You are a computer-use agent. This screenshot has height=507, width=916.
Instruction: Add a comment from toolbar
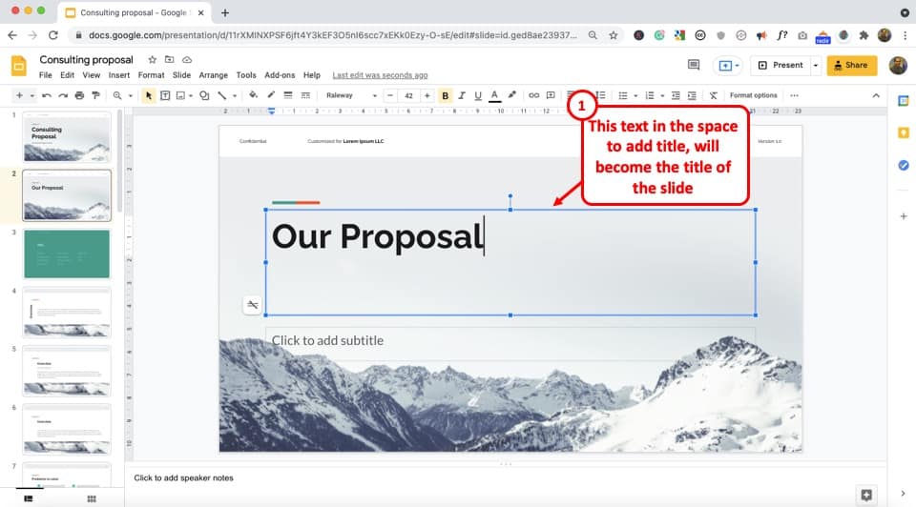click(551, 95)
